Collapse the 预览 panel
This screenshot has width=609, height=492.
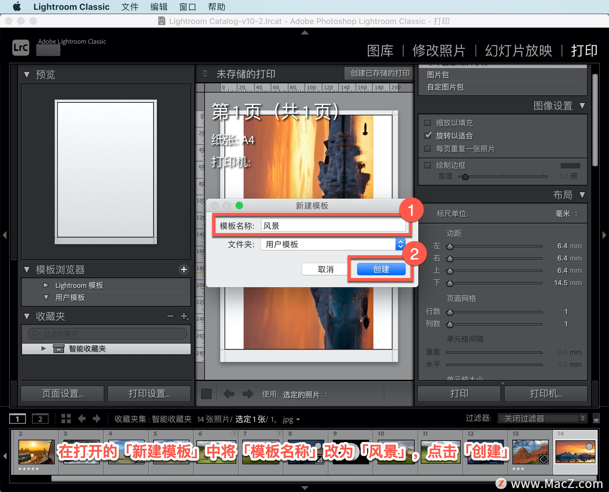click(x=27, y=75)
